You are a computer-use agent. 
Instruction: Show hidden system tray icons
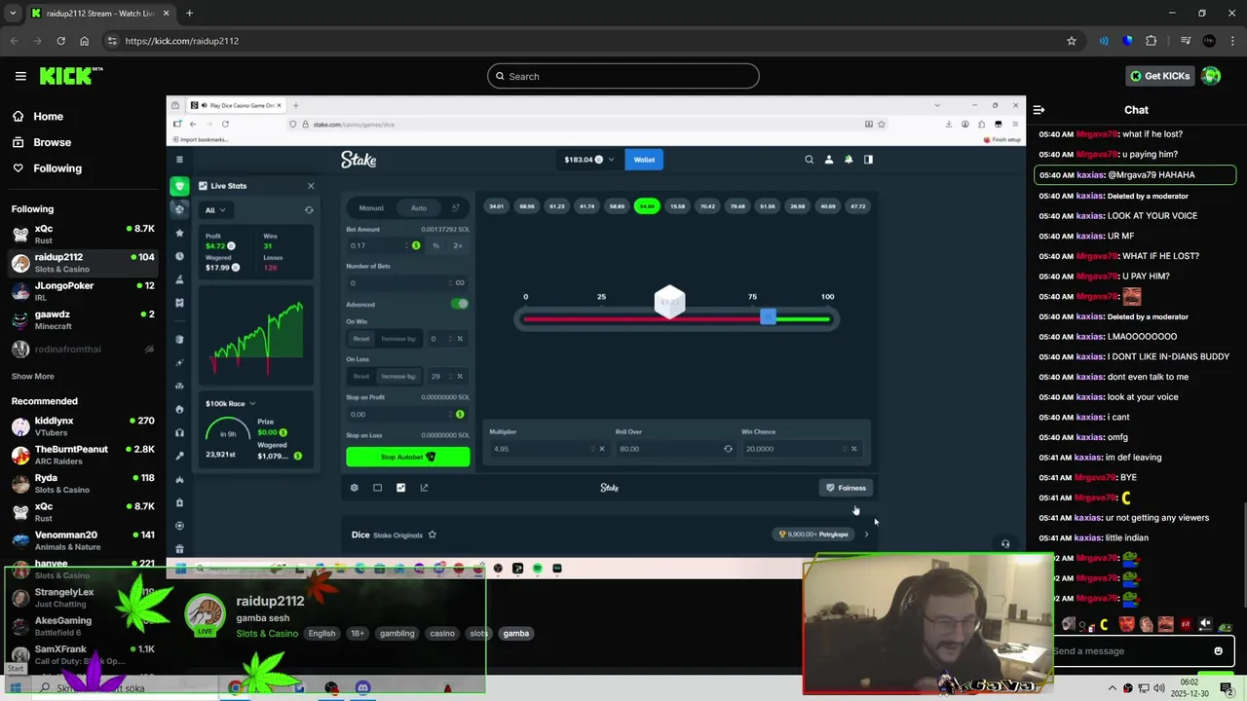[x=1113, y=688]
